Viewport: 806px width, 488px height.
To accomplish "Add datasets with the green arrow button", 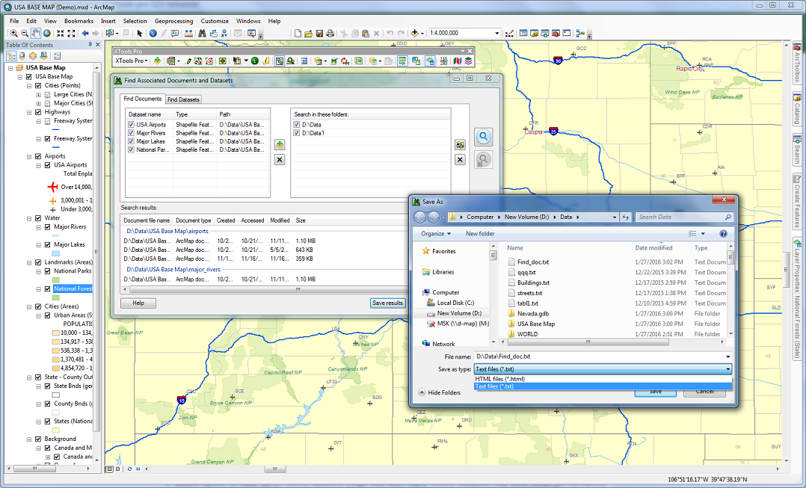I will (280, 144).
